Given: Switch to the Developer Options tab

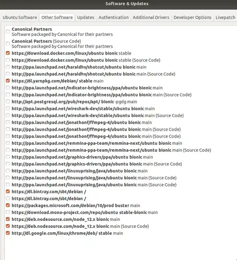Looking at the screenshot, I should (192, 18).
